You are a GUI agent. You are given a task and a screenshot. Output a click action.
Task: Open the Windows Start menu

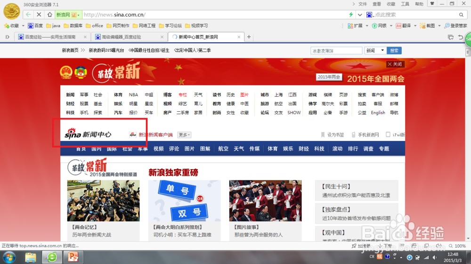(9, 257)
